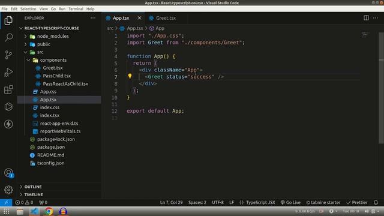Click the App symbol breadcrumb
The width and height of the screenshot is (384, 216).
pyautogui.click(x=157, y=28)
